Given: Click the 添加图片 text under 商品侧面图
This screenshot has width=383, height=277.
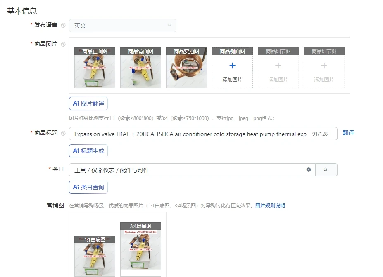Looking at the screenshot, I should pyautogui.click(x=232, y=80).
